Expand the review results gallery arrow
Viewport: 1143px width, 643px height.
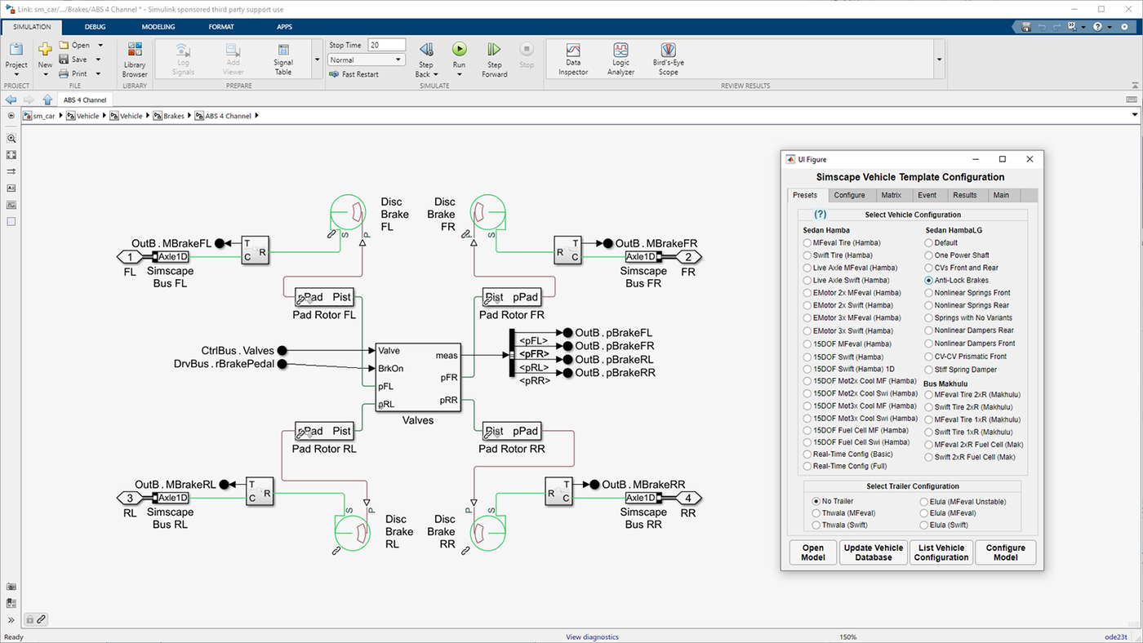tap(939, 60)
